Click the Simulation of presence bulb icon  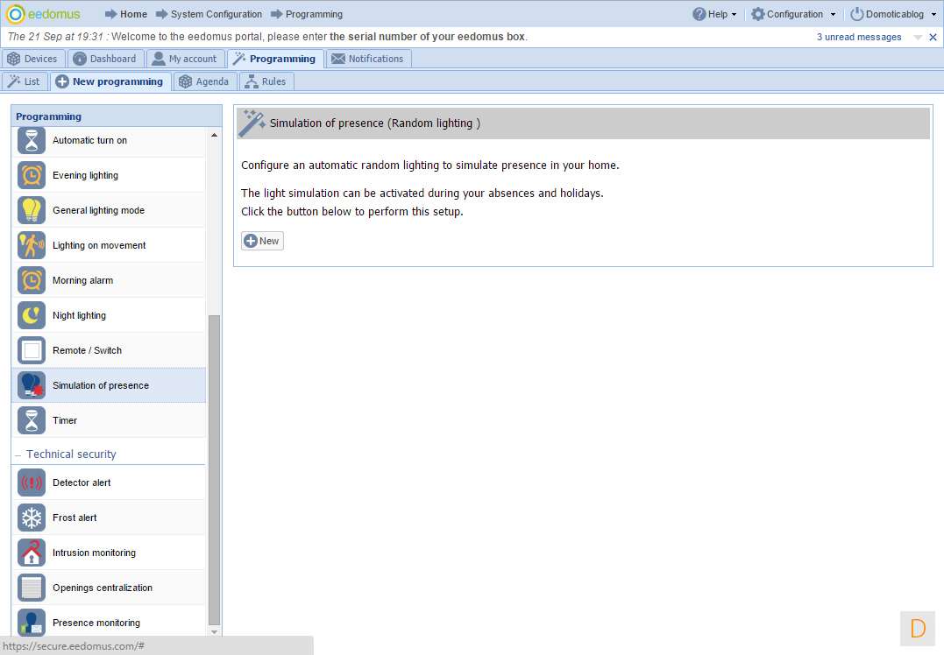point(32,385)
